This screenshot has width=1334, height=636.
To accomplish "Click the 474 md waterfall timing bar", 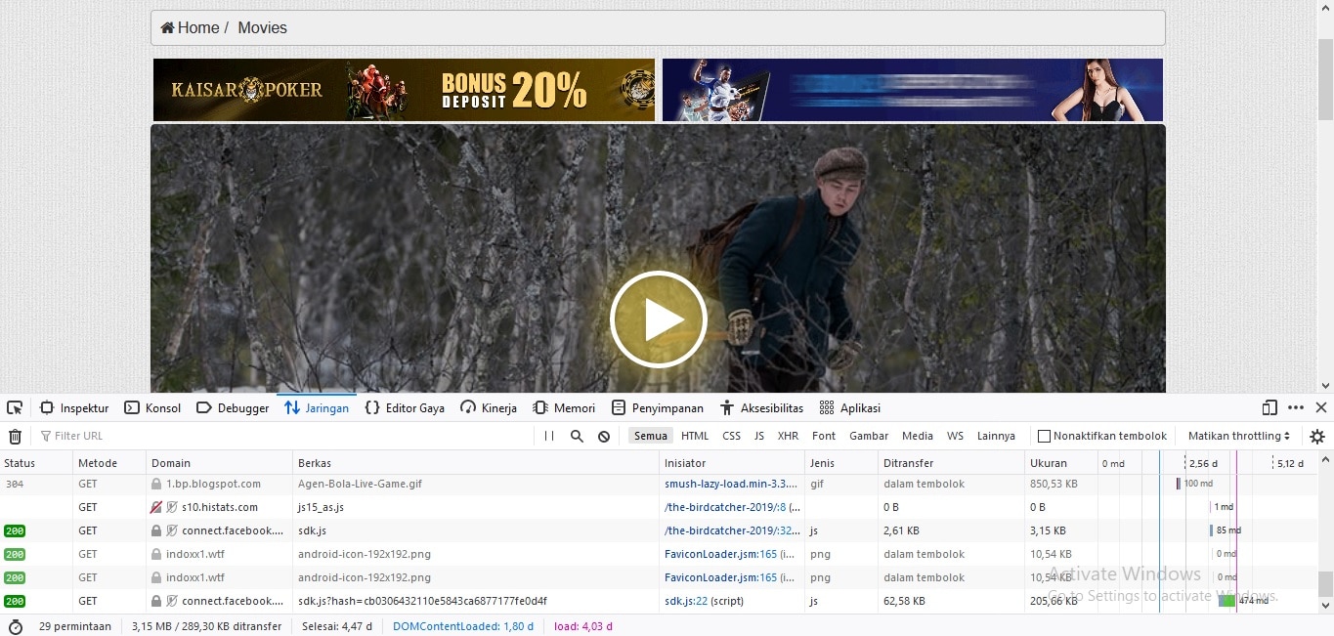I will pos(1226,601).
